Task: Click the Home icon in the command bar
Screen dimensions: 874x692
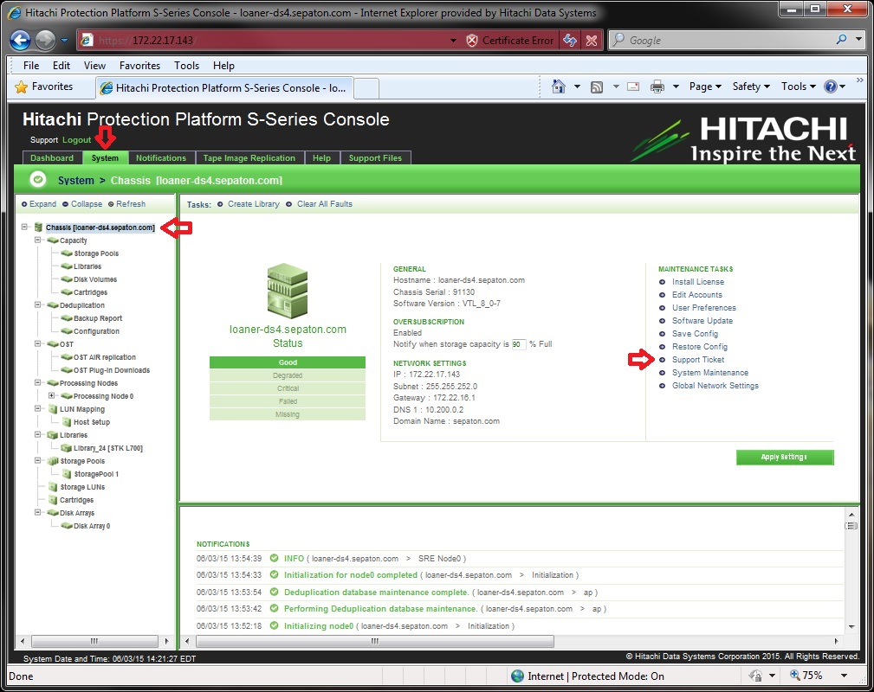Action: (559, 86)
